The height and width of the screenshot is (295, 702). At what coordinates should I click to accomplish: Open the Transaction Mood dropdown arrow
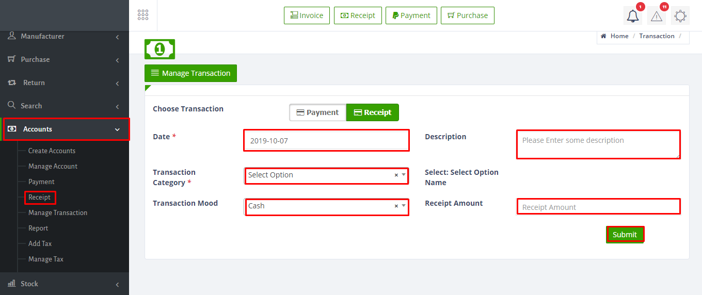(404, 206)
